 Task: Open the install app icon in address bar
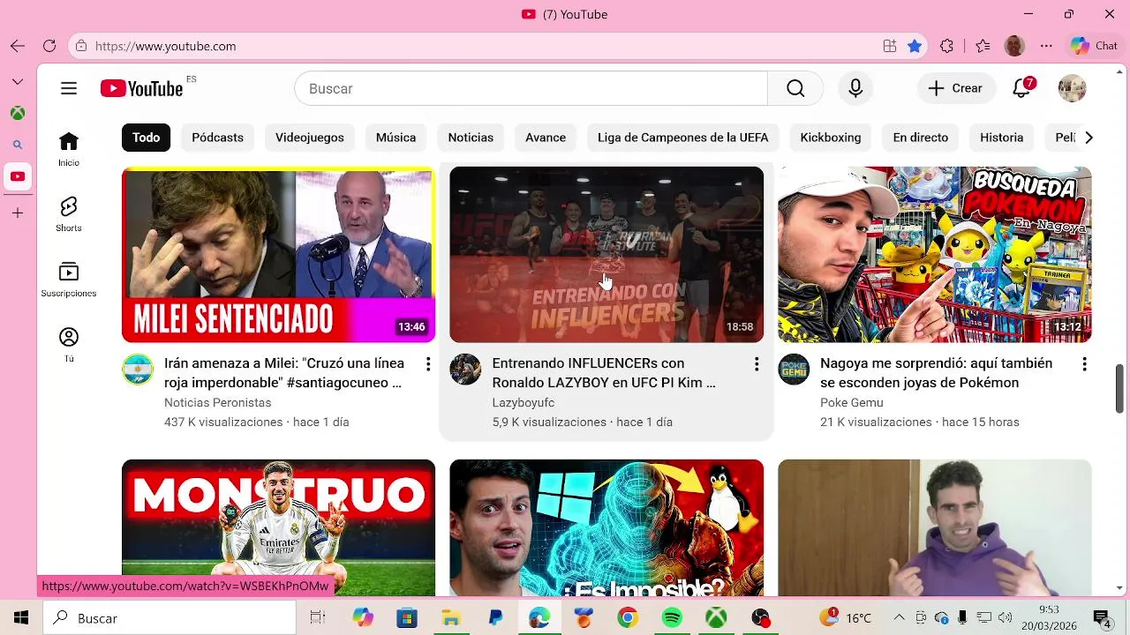[890, 46]
